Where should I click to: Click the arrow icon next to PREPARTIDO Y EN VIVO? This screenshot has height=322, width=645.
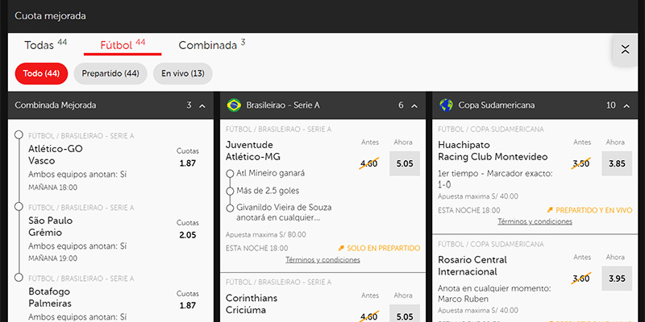coord(550,210)
